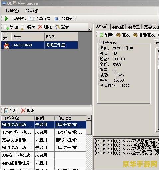Switch to the QQ侠盗 tab
Screen dimensions: 159x170
pos(118,27)
